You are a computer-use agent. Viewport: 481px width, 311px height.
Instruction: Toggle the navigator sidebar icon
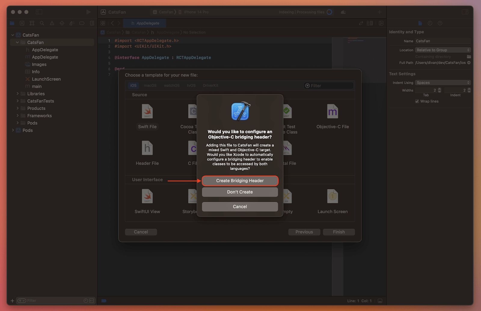click(x=39, y=12)
